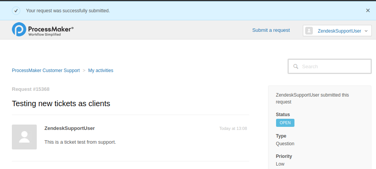Click the success checkmark icon

click(16, 10)
